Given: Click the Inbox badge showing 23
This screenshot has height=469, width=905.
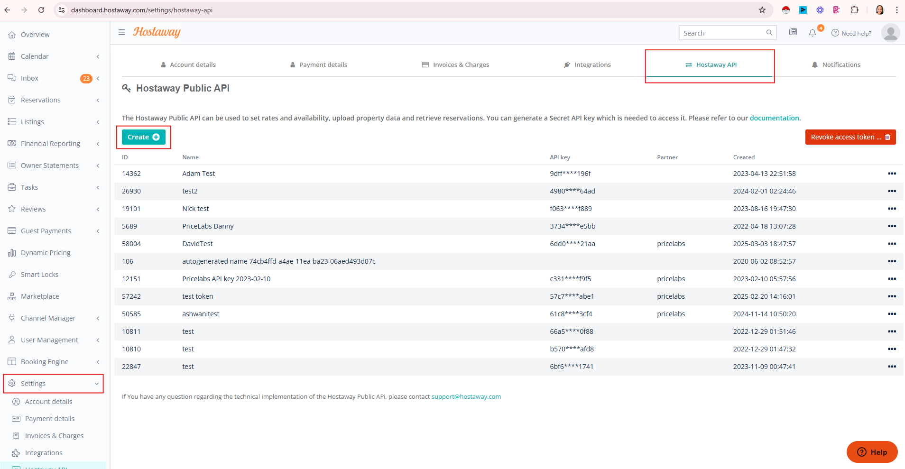Looking at the screenshot, I should click(86, 79).
